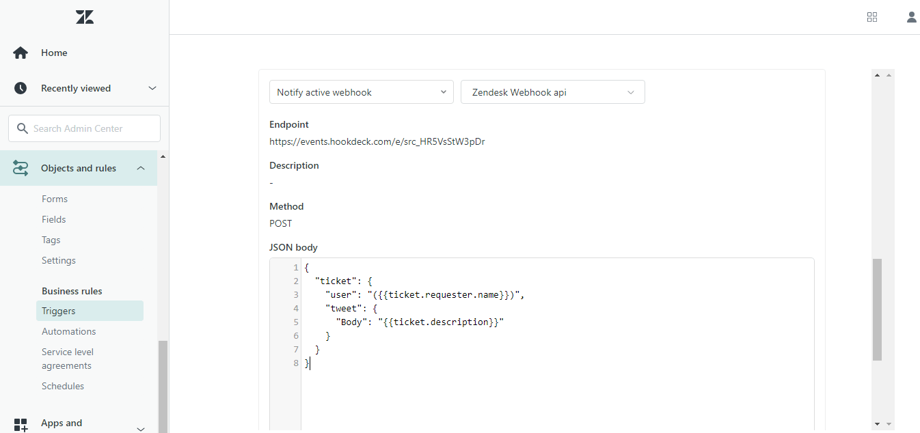This screenshot has height=433, width=920.
Task: Click the Apps and integrations icon
Action: pyautogui.click(x=19, y=424)
